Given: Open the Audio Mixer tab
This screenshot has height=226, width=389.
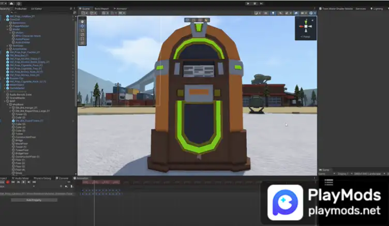Looking at the screenshot, I should pyautogui.click(x=20, y=178).
